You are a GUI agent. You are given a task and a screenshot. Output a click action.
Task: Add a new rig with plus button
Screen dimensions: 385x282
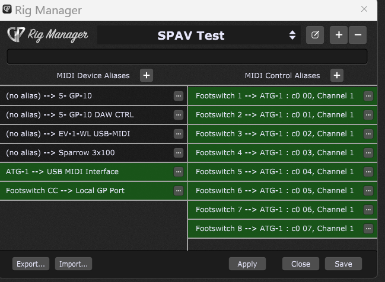click(x=339, y=35)
